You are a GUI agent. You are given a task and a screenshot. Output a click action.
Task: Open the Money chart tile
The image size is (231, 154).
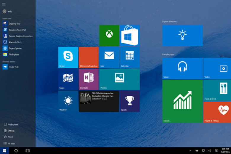click(x=182, y=101)
